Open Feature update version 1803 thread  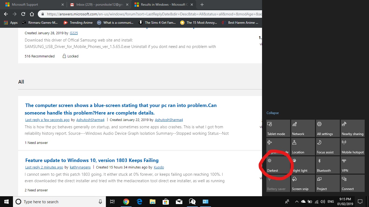click(x=92, y=160)
